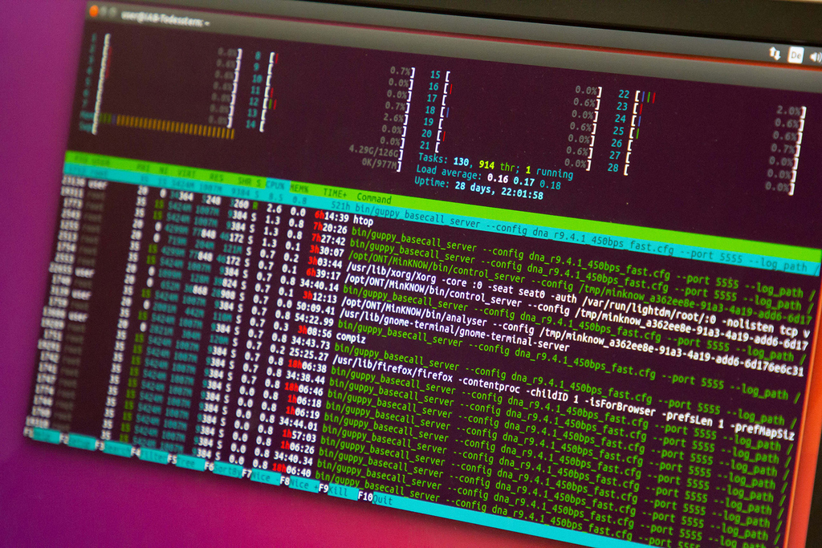
Task: Click the volume speaker icon
Action: tap(815, 57)
